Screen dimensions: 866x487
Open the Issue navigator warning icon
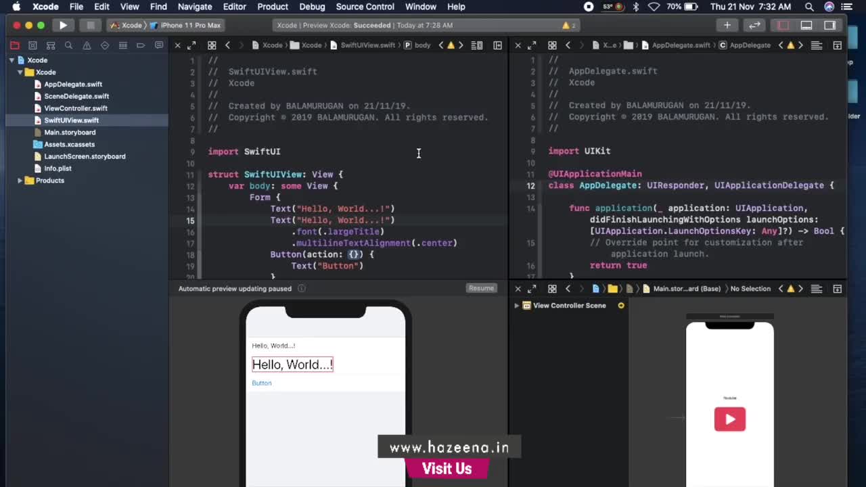coord(87,45)
